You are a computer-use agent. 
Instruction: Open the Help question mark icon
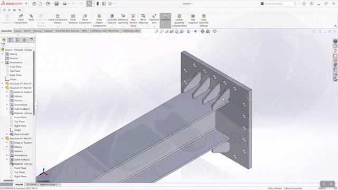(311, 4)
